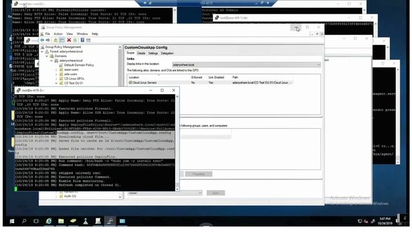Click the highlighted active app on the taskbar
Screen dimensions: 412x232
(110, 221)
